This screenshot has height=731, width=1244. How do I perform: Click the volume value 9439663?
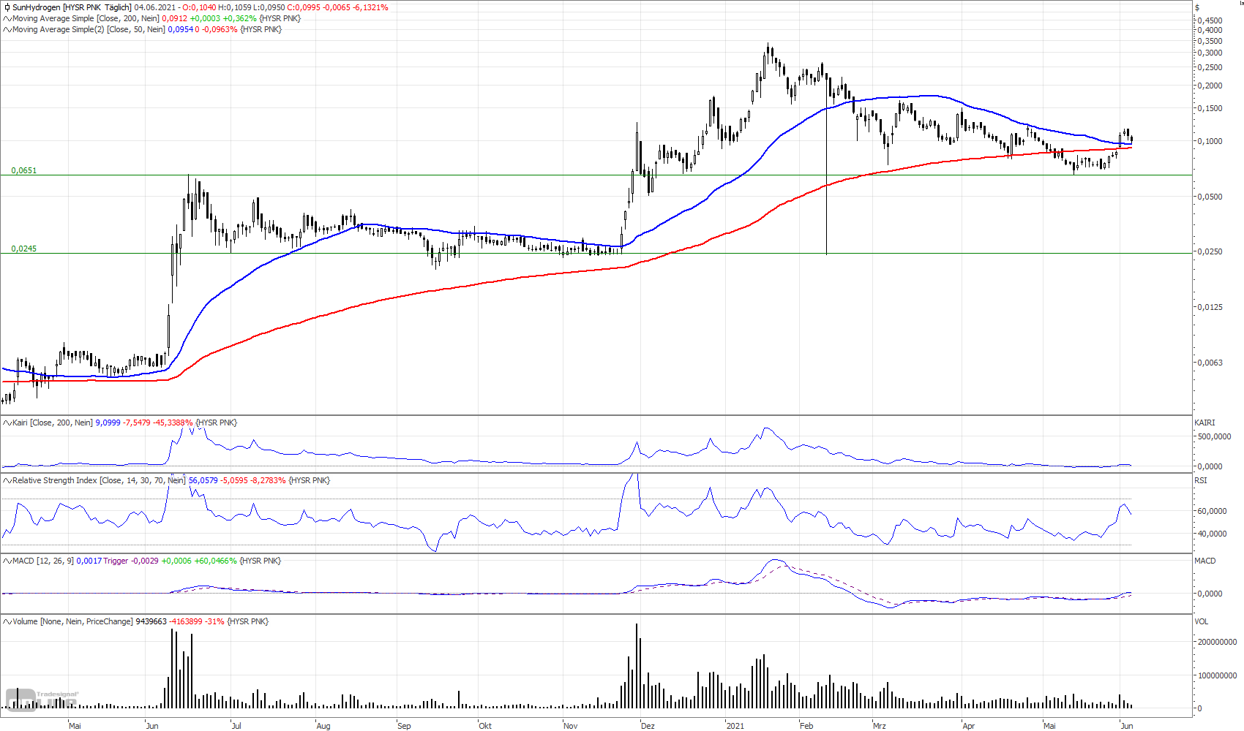pos(151,621)
